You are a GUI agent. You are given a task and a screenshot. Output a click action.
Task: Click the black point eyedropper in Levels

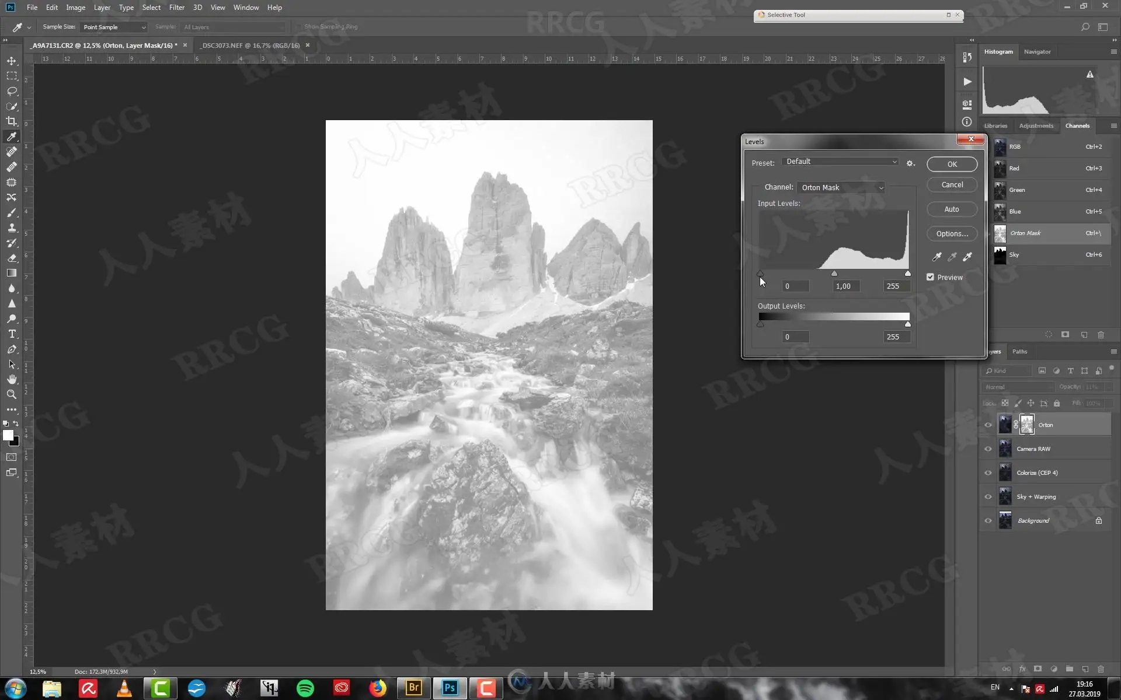(x=937, y=257)
